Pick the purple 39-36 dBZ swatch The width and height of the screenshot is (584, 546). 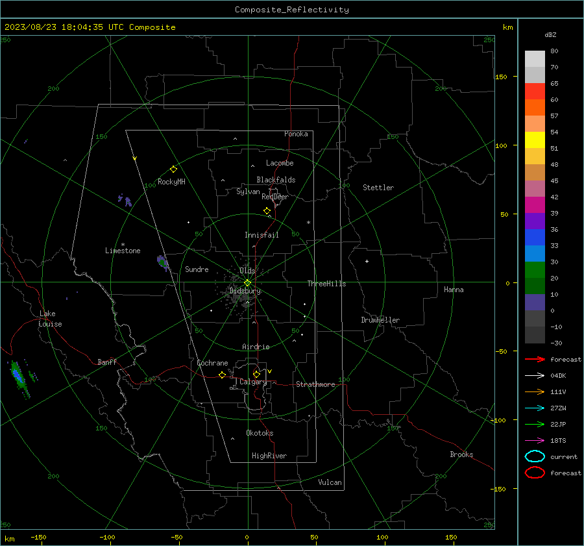pos(535,221)
